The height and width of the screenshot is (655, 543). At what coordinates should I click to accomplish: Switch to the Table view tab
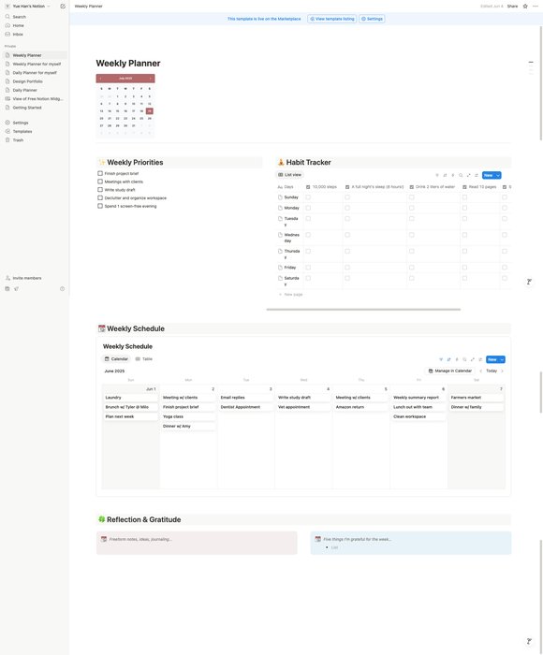(x=144, y=359)
